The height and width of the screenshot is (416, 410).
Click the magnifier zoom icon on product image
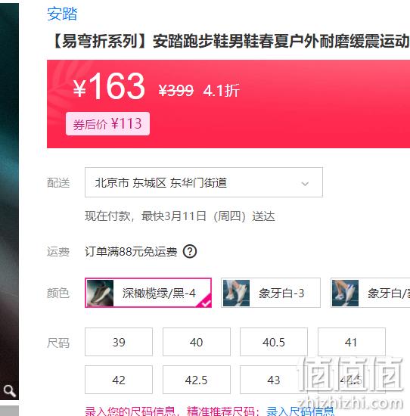[9, 390]
